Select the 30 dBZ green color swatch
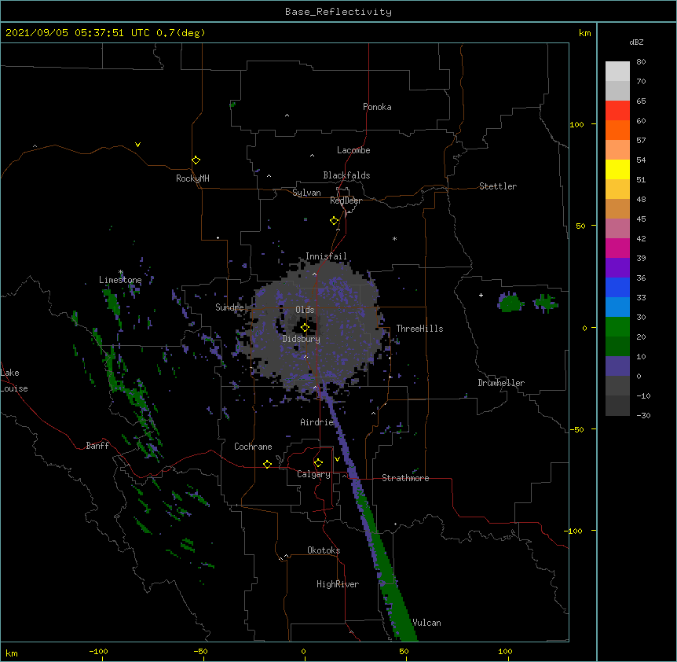 [617, 327]
